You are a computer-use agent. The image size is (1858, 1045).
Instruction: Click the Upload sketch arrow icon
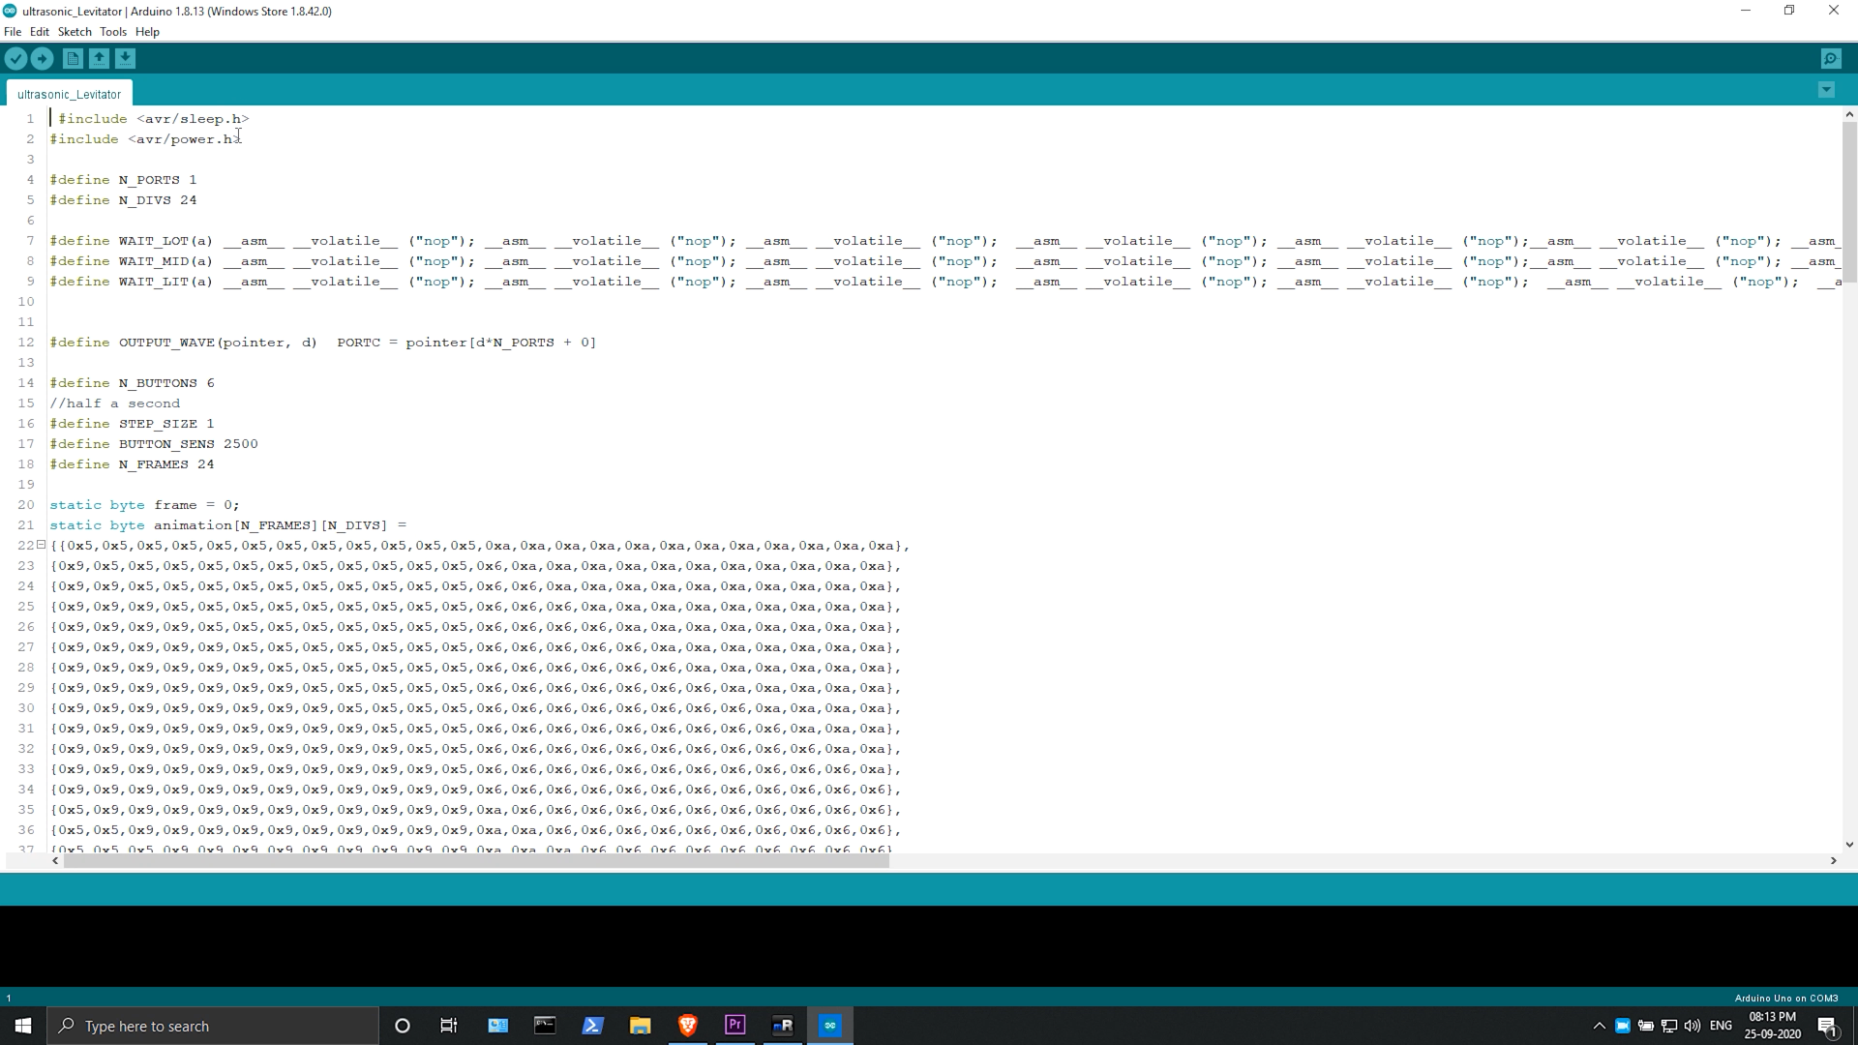[42, 59]
